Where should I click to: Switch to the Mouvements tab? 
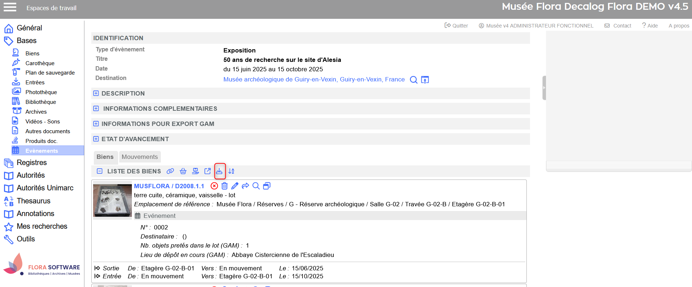click(139, 157)
